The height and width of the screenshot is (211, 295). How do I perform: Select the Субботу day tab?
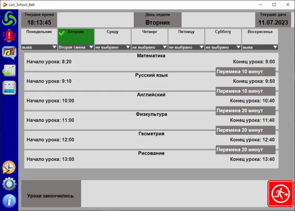click(x=223, y=36)
